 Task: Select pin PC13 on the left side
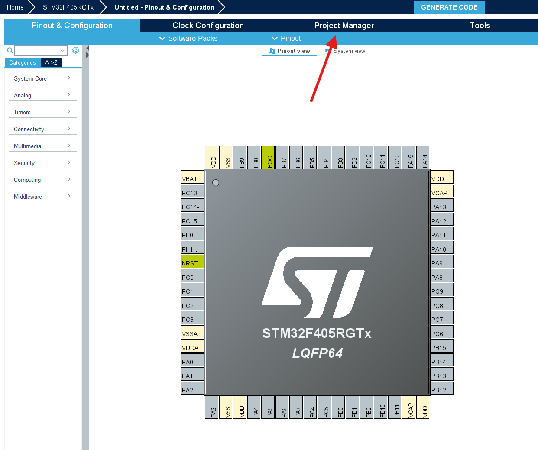point(192,191)
